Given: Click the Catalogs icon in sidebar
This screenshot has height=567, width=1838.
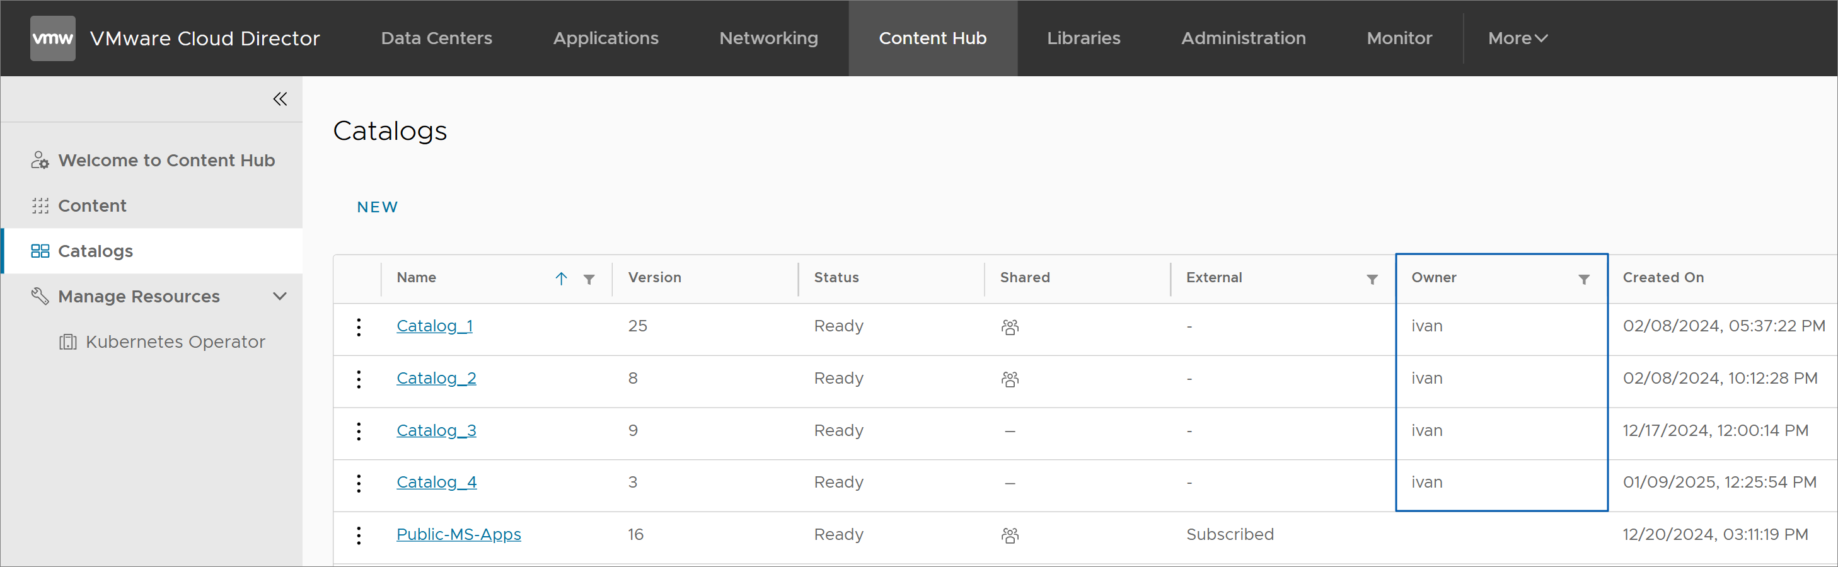Looking at the screenshot, I should click(40, 251).
